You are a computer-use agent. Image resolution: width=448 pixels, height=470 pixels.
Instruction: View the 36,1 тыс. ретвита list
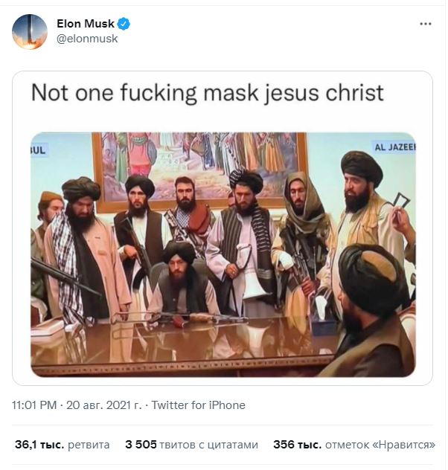62,445
